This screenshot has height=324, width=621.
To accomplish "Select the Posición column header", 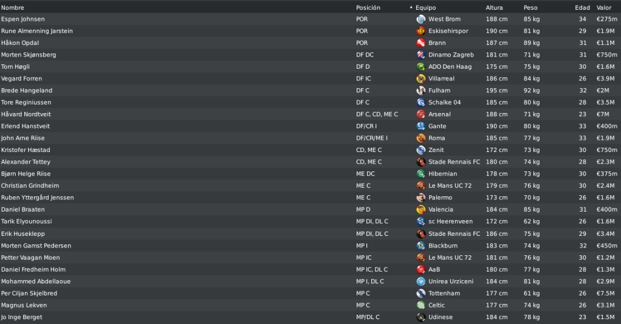I will tap(368, 7).
